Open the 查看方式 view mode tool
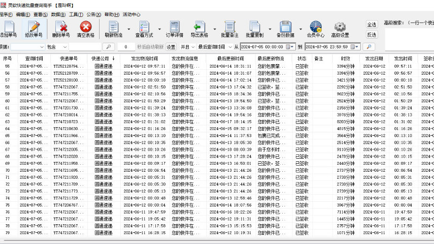Viewport: 434px width, 244px height. point(144,29)
